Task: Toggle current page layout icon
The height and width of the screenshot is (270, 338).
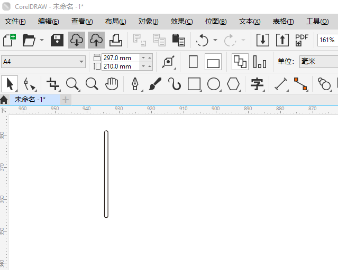Action: tap(260, 62)
